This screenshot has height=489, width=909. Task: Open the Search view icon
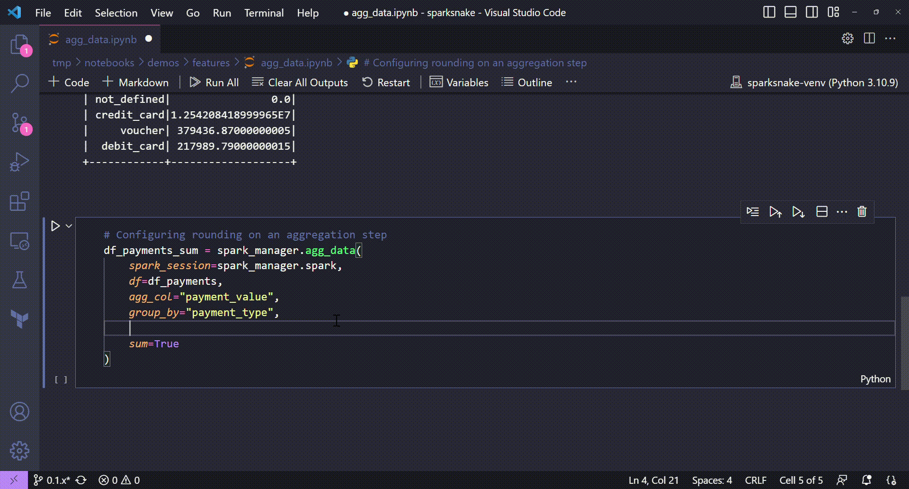click(19, 83)
